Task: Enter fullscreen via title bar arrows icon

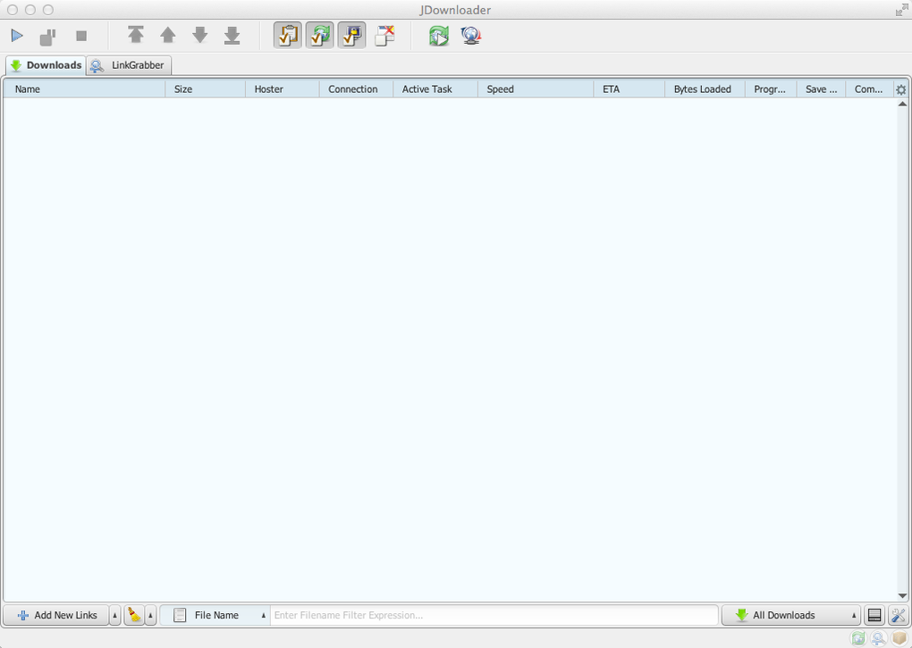Action: coord(901,10)
